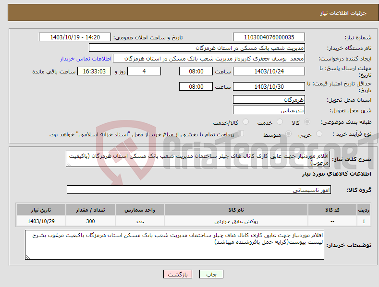Click the unit cell عدد
The width and height of the screenshot is (379, 287).
pyautogui.click(x=140, y=221)
